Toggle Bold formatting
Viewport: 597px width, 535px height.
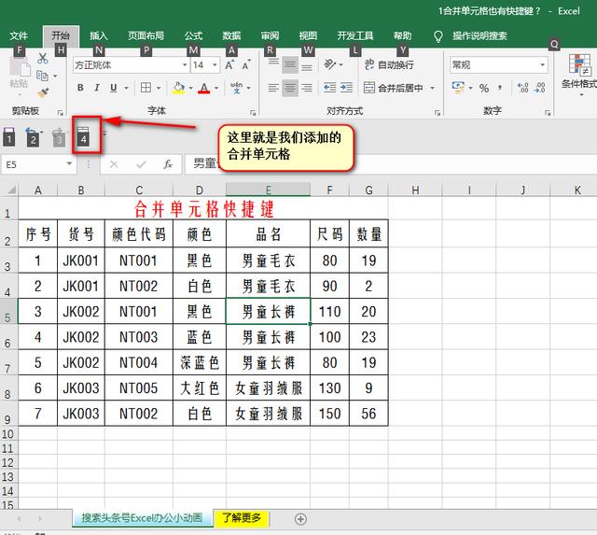81,89
